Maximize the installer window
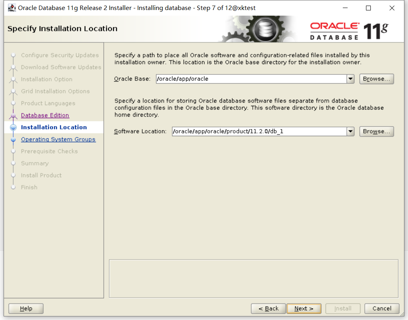Screen dimensions: 408x320 (368, 8)
